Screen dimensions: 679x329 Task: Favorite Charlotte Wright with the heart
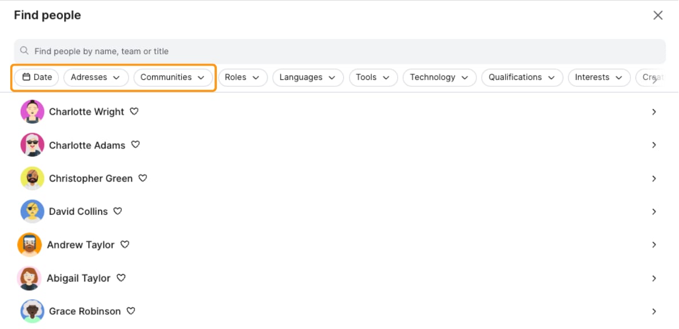(x=134, y=111)
